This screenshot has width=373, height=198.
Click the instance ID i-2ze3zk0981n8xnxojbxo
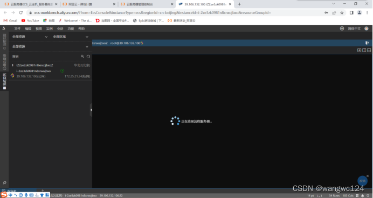click(33, 71)
